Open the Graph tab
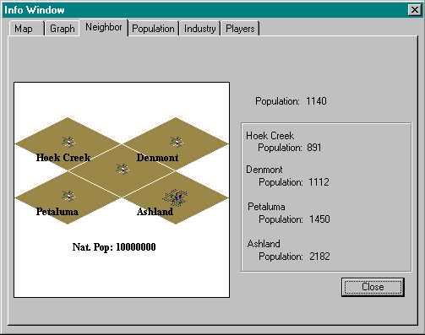 (x=63, y=29)
